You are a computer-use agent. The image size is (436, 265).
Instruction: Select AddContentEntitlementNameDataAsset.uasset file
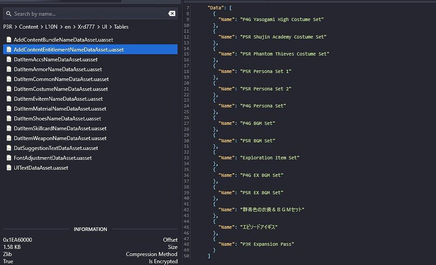69,50
